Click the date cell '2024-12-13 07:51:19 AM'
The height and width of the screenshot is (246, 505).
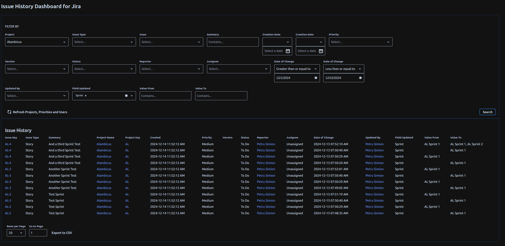331,194
